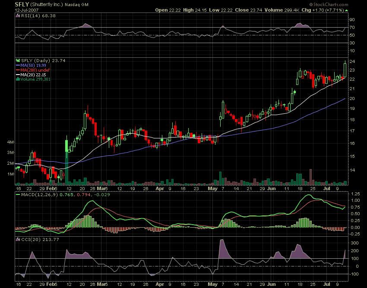Click the May label on the bottom CCI axis
367x288 pixels.
click(213, 284)
